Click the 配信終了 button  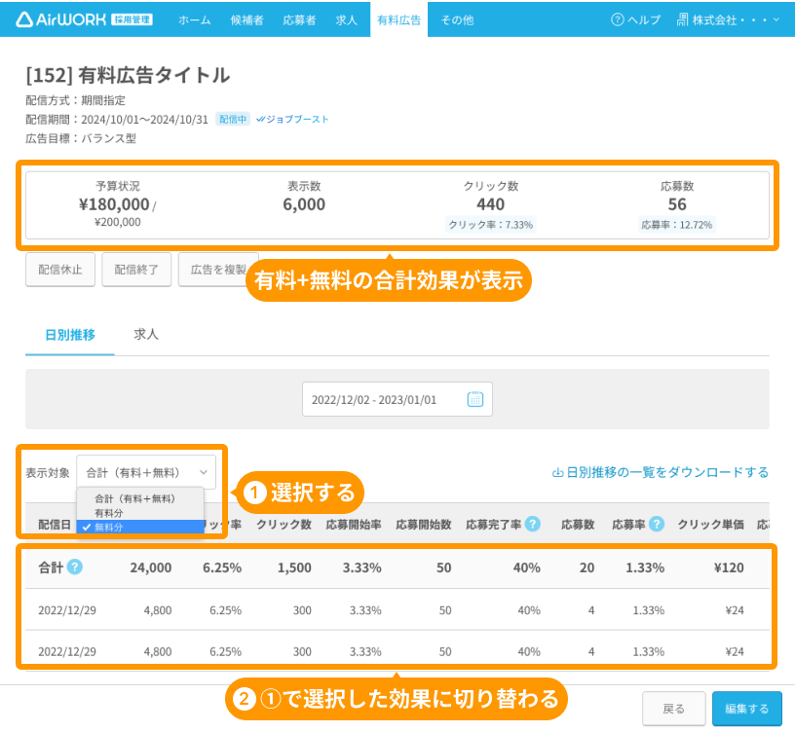(136, 270)
